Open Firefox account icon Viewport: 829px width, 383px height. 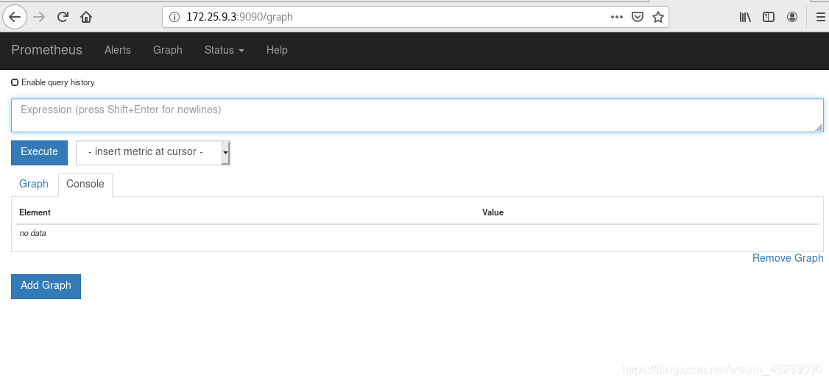click(792, 17)
